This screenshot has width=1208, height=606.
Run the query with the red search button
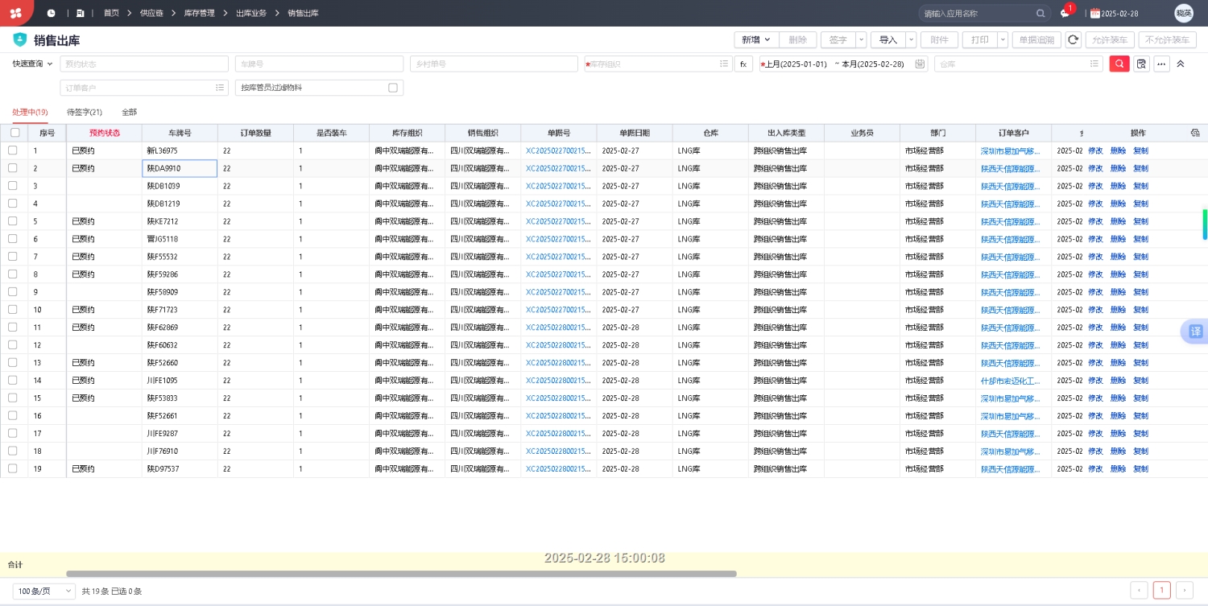coord(1119,64)
